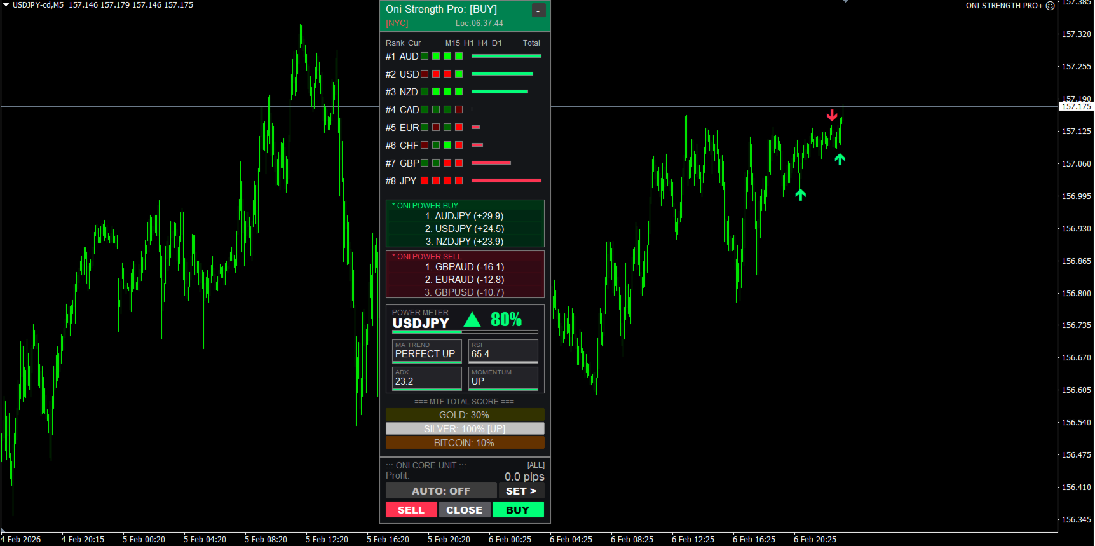The image size is (1095, 546).
Task: Click the ADX 23.2 box
Action: pos(427,378)
